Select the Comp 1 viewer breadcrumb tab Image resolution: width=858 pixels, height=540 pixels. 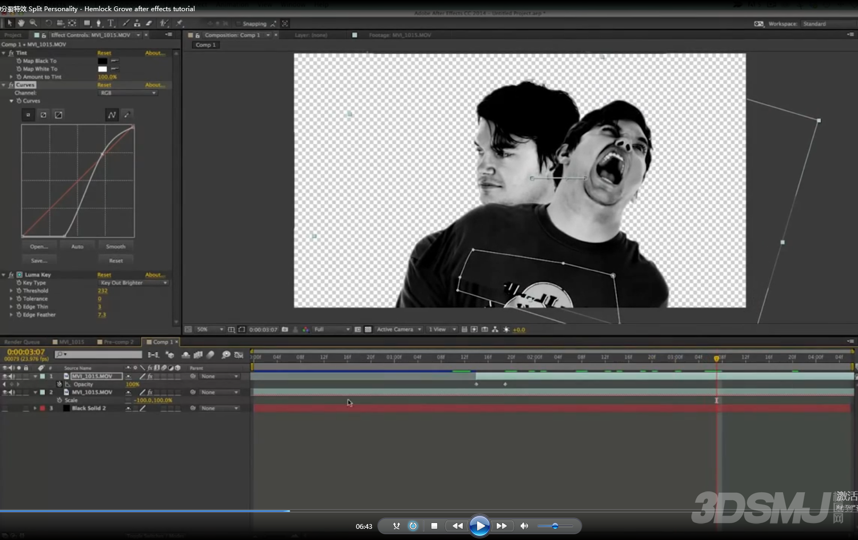[x=206, y=45]
